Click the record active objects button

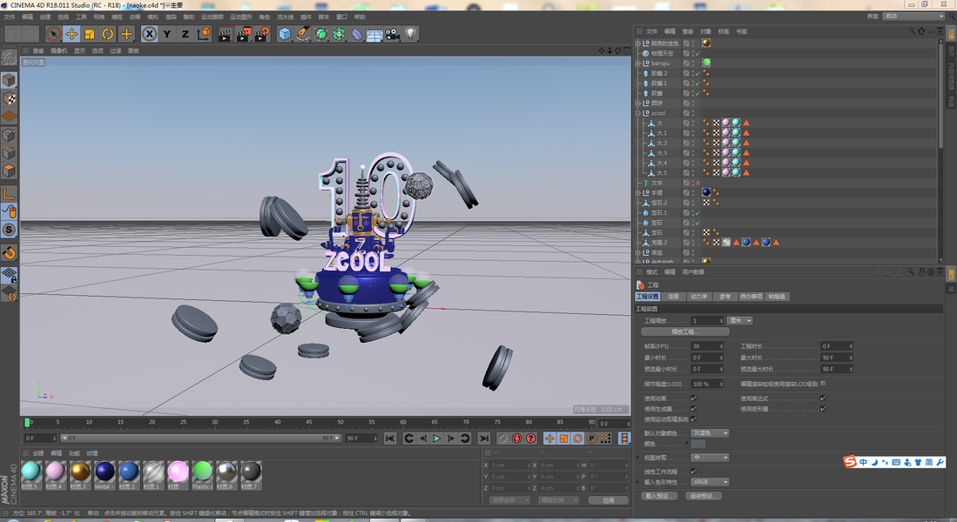502,438
